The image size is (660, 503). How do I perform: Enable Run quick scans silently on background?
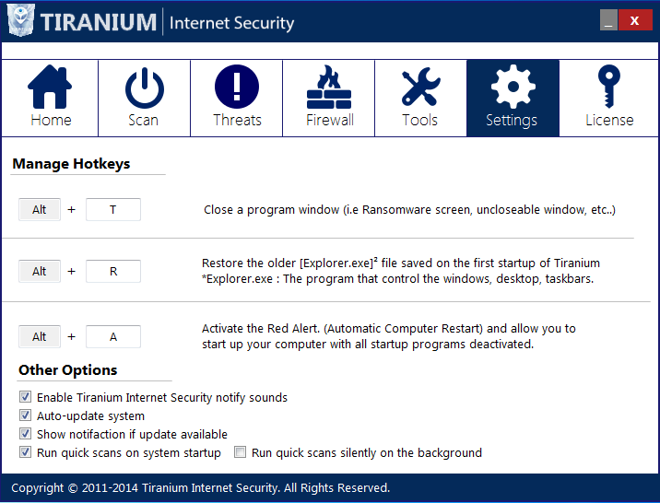[240, 452]
